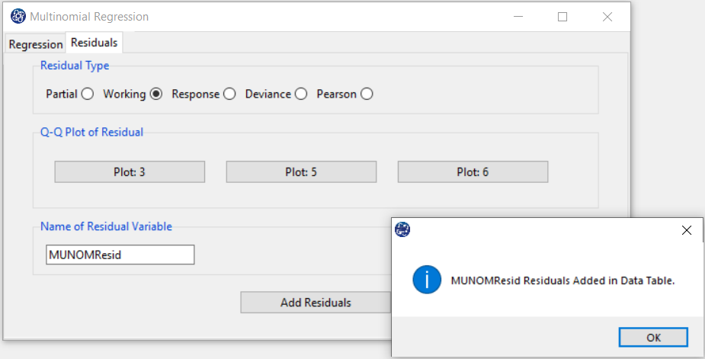
Task: Close the residuals added message dialog
Action: pyautogui.click(x=686, y=230)
